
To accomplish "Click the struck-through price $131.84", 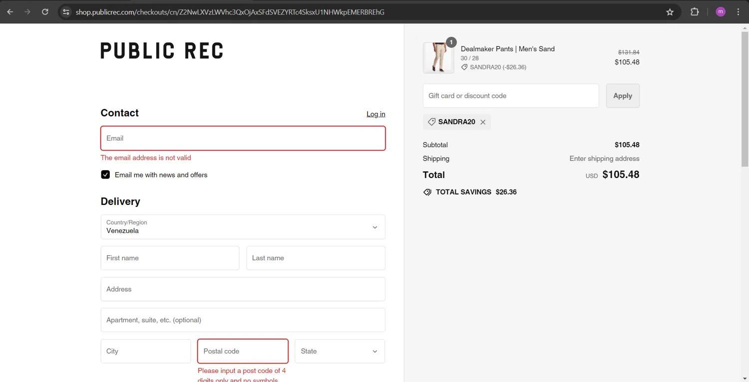I will point(629,52).
